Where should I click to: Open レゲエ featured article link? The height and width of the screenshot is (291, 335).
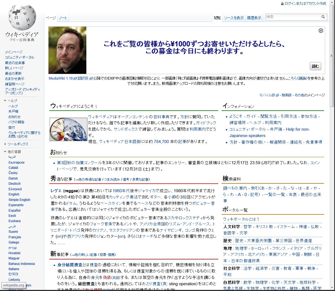[56, 191]
